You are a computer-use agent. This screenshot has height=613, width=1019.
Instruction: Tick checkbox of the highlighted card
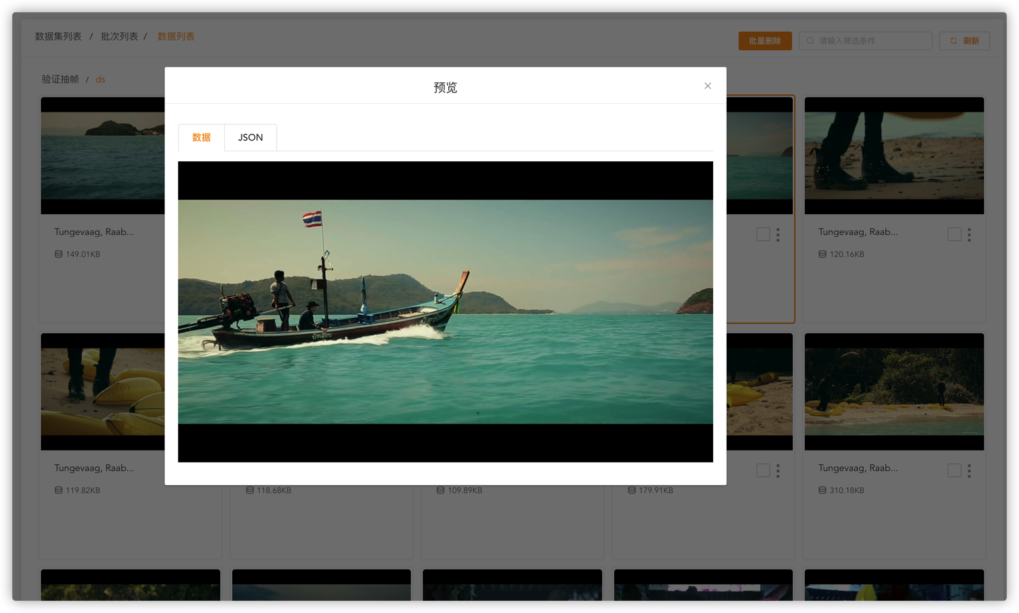763,234
